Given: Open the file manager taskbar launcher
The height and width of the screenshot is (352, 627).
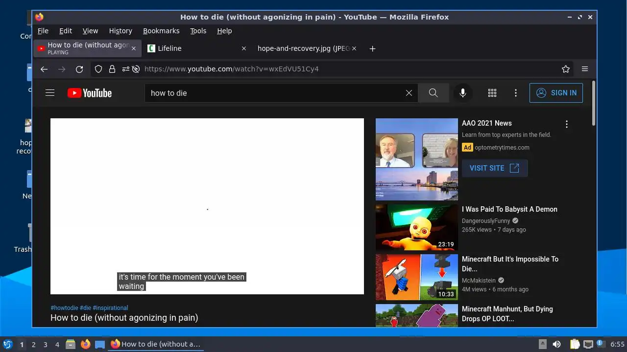Looking at the screenshot, I should click(x=71, y=344).
